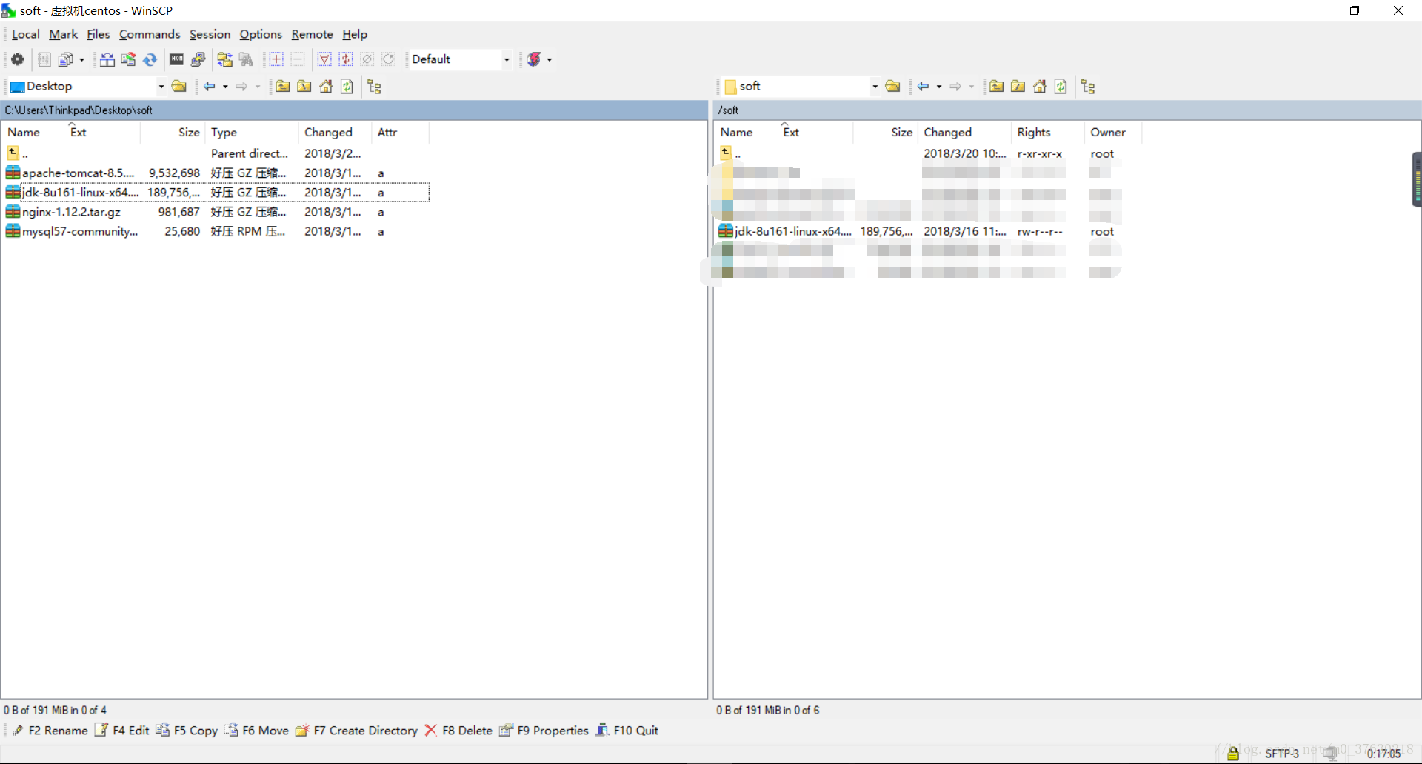Open the Help menu
This screenshot has height=764, width=1422.
355,34
